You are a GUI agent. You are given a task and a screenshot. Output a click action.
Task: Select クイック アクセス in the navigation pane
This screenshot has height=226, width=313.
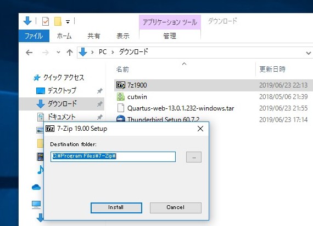[64, 77]
